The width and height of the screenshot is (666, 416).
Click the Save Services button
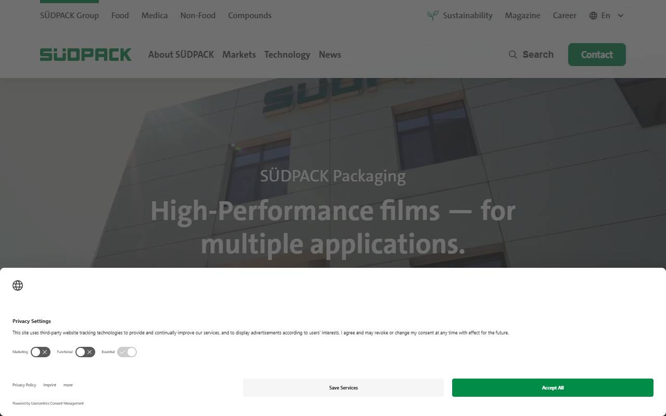343,388
